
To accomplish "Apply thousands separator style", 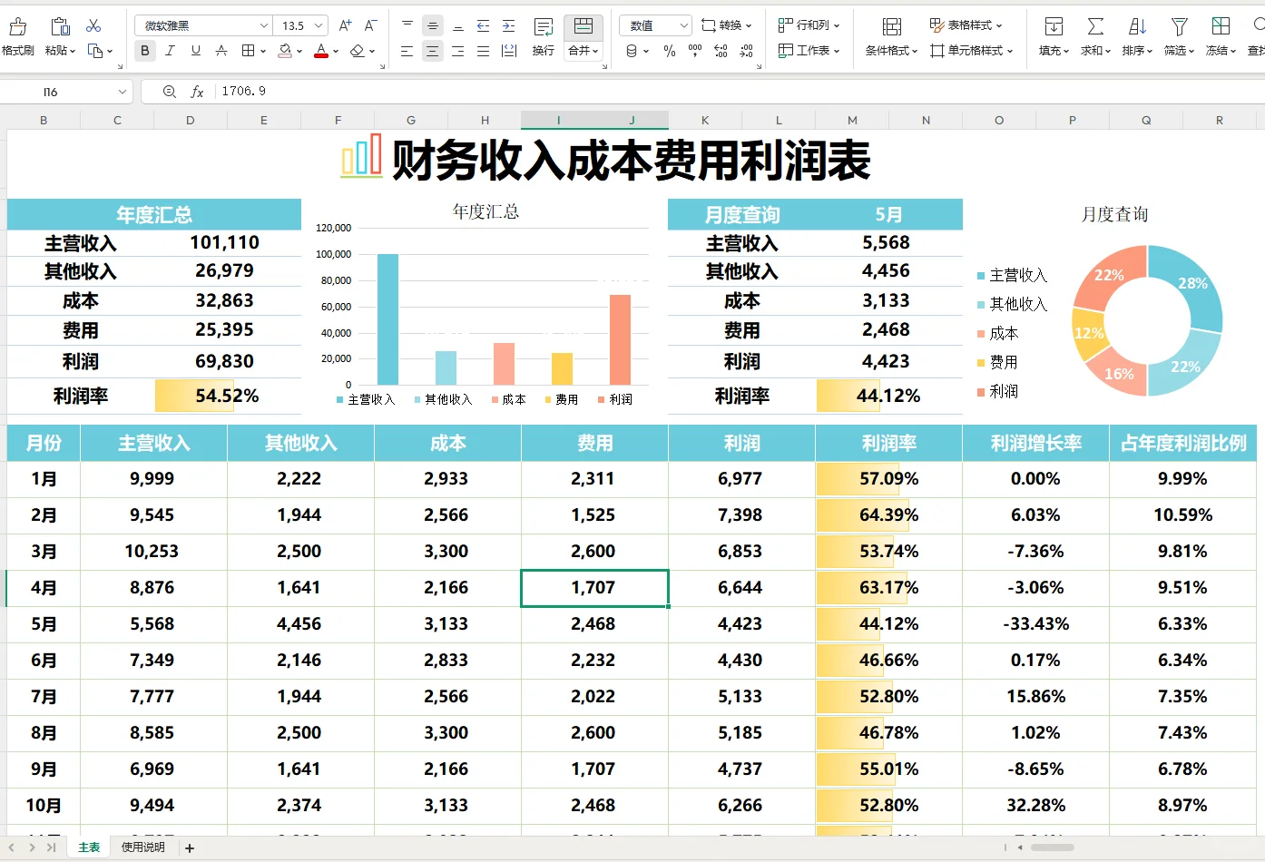I will [x=695, y=51].
